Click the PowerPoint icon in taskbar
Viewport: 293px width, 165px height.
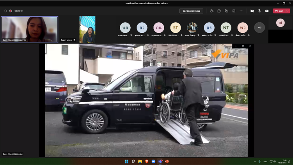tap(167, 161)
